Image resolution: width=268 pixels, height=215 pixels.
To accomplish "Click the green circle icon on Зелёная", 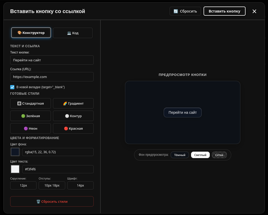I will click(23, 116).
